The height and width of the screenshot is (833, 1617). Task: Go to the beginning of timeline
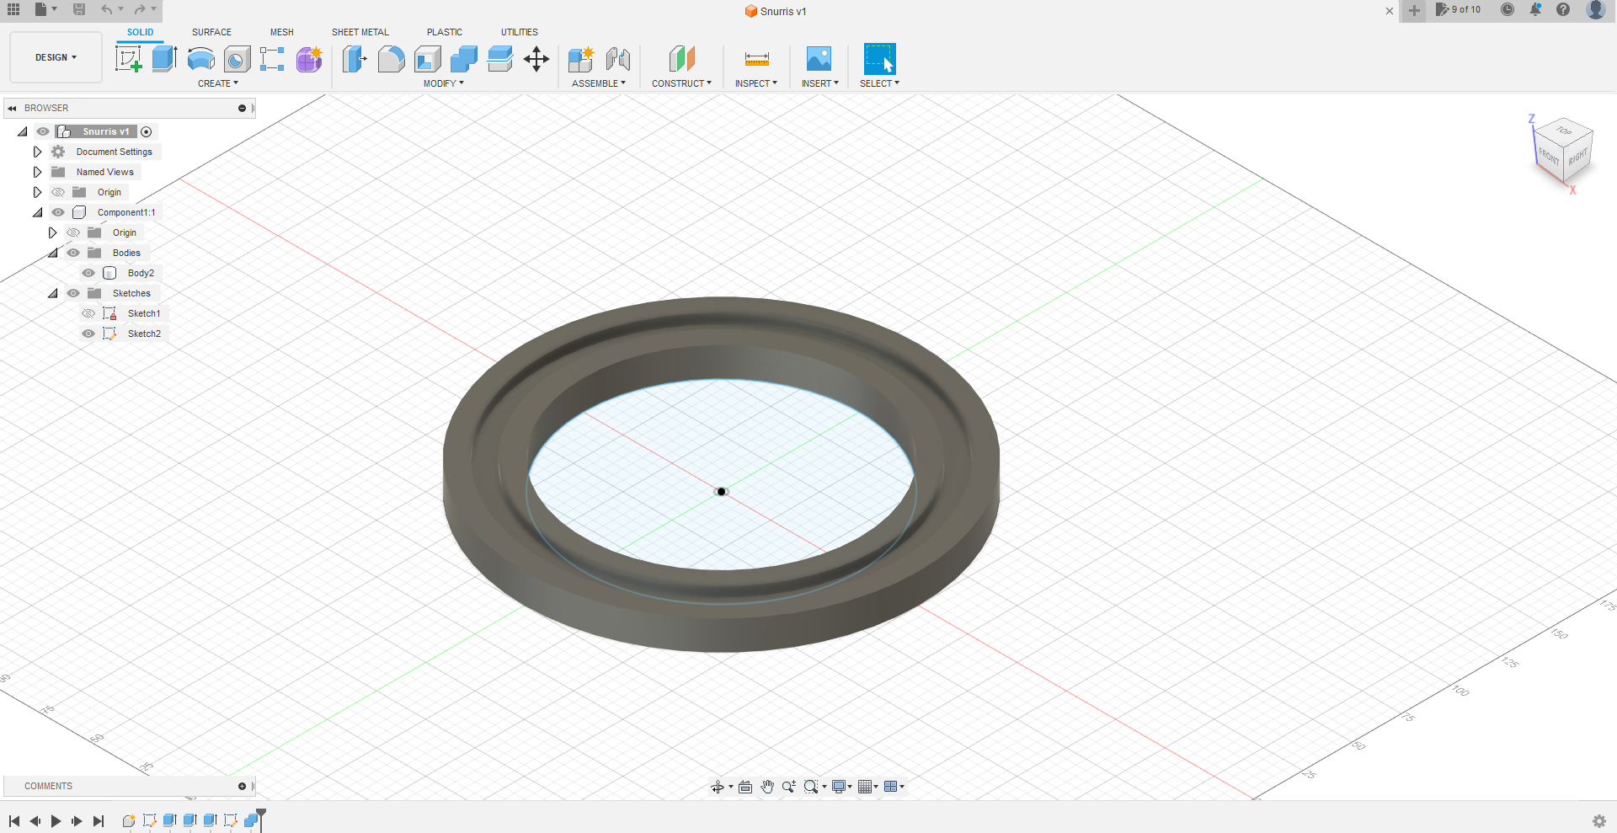[x=14, y=821]
